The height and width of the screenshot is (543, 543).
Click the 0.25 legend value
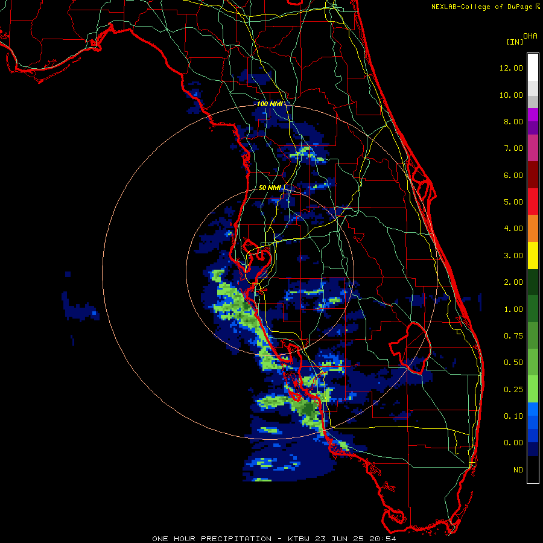coord(513,390)
